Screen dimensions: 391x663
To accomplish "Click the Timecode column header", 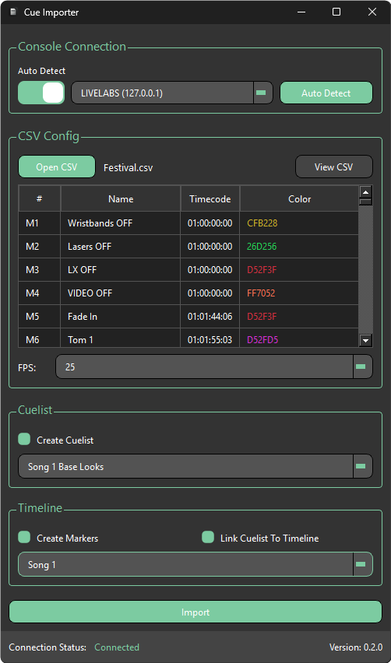I will [x=210, y=198].
